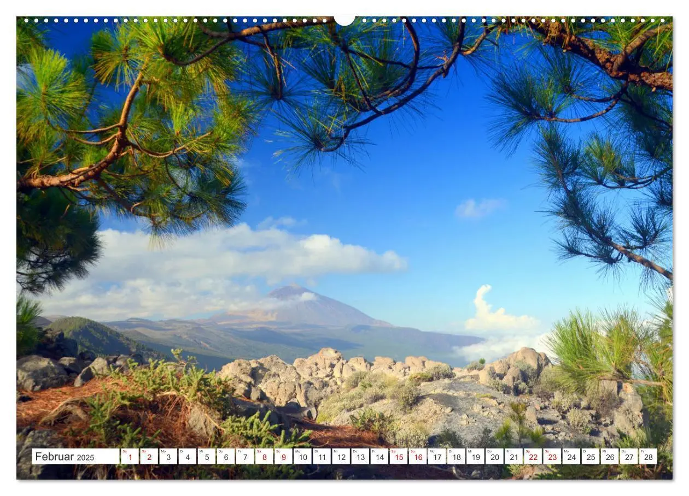Select red date cell 16

pyautogui.click(x=417, y=457)
